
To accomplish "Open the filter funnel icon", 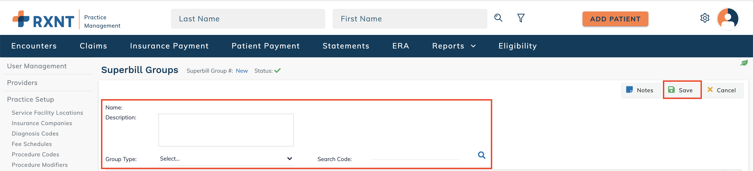I will click(521, 18).
